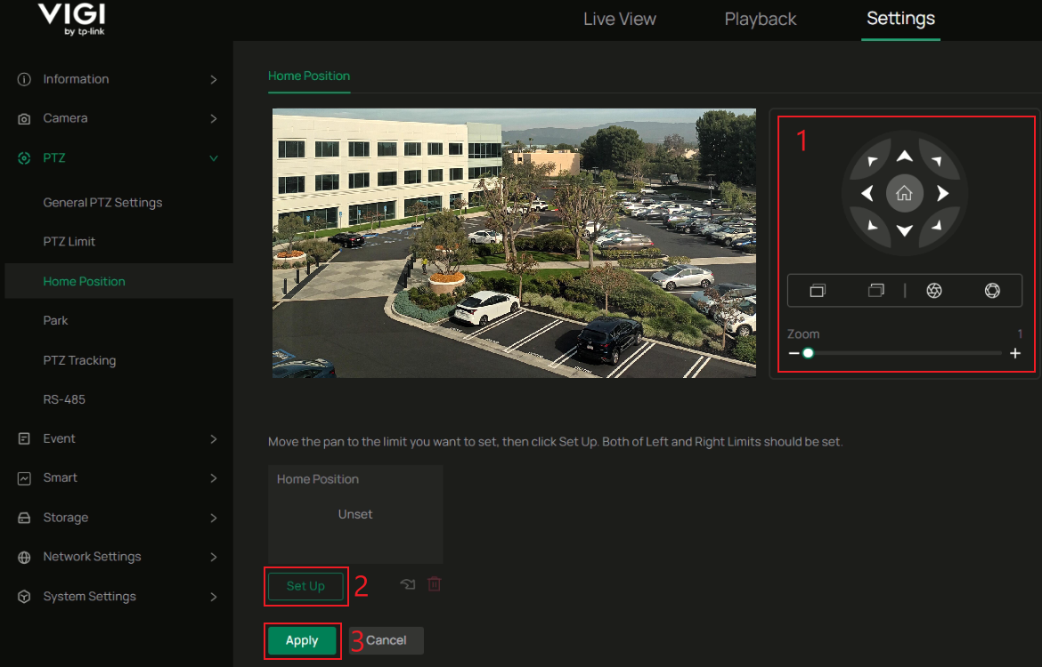Image resolution: width=1042 pixels, height=667 pixels.
Task: Click the delete home position trash icon
Action: [x=434, y=584]
